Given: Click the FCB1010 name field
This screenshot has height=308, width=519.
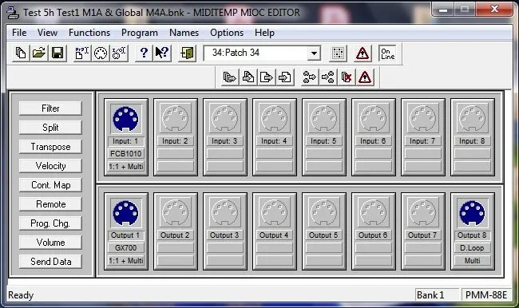Looking at the screenshot, I should 126,154.
